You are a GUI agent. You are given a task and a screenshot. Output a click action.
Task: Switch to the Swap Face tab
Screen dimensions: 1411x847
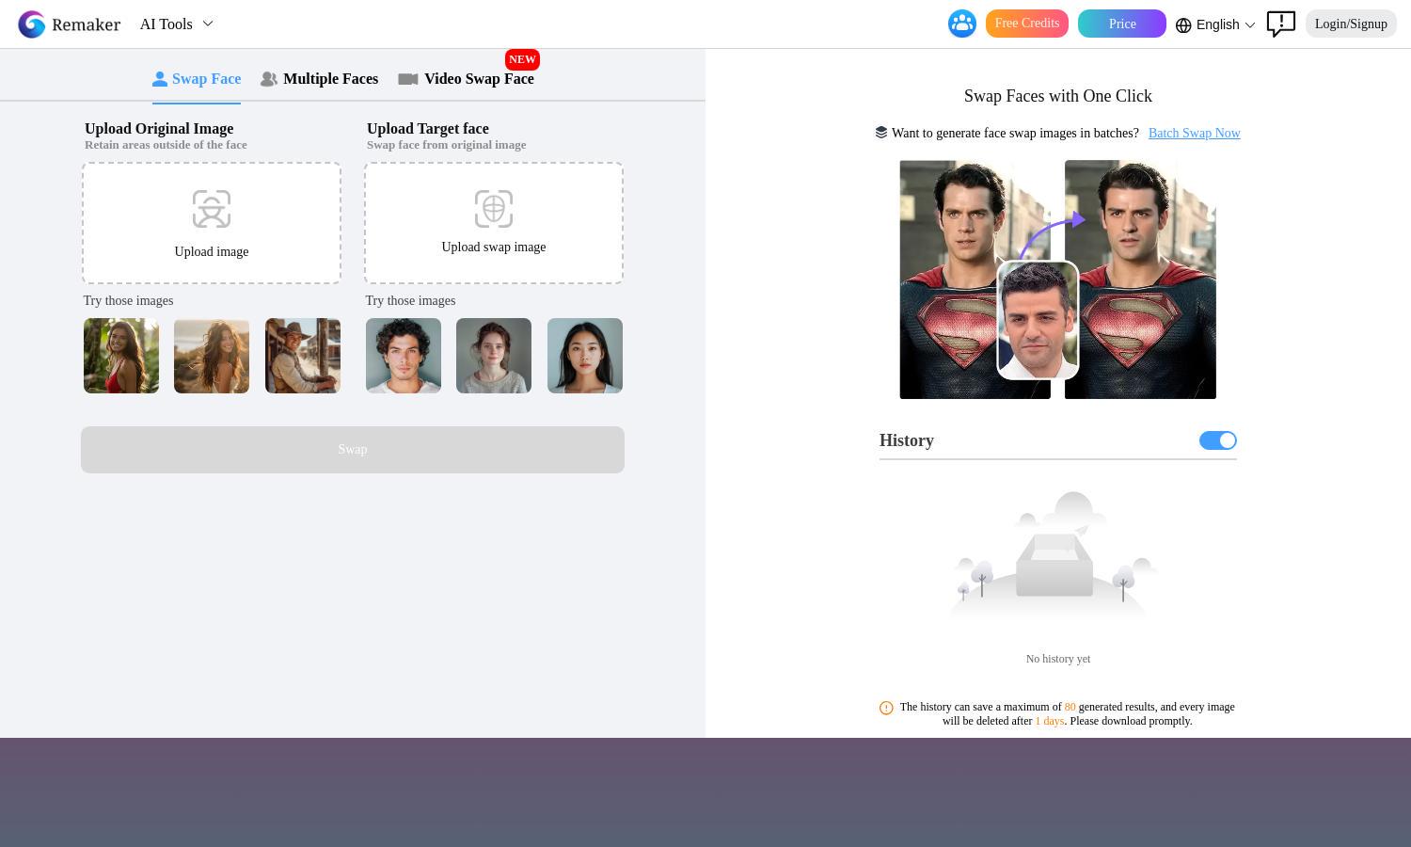[197, 79]
